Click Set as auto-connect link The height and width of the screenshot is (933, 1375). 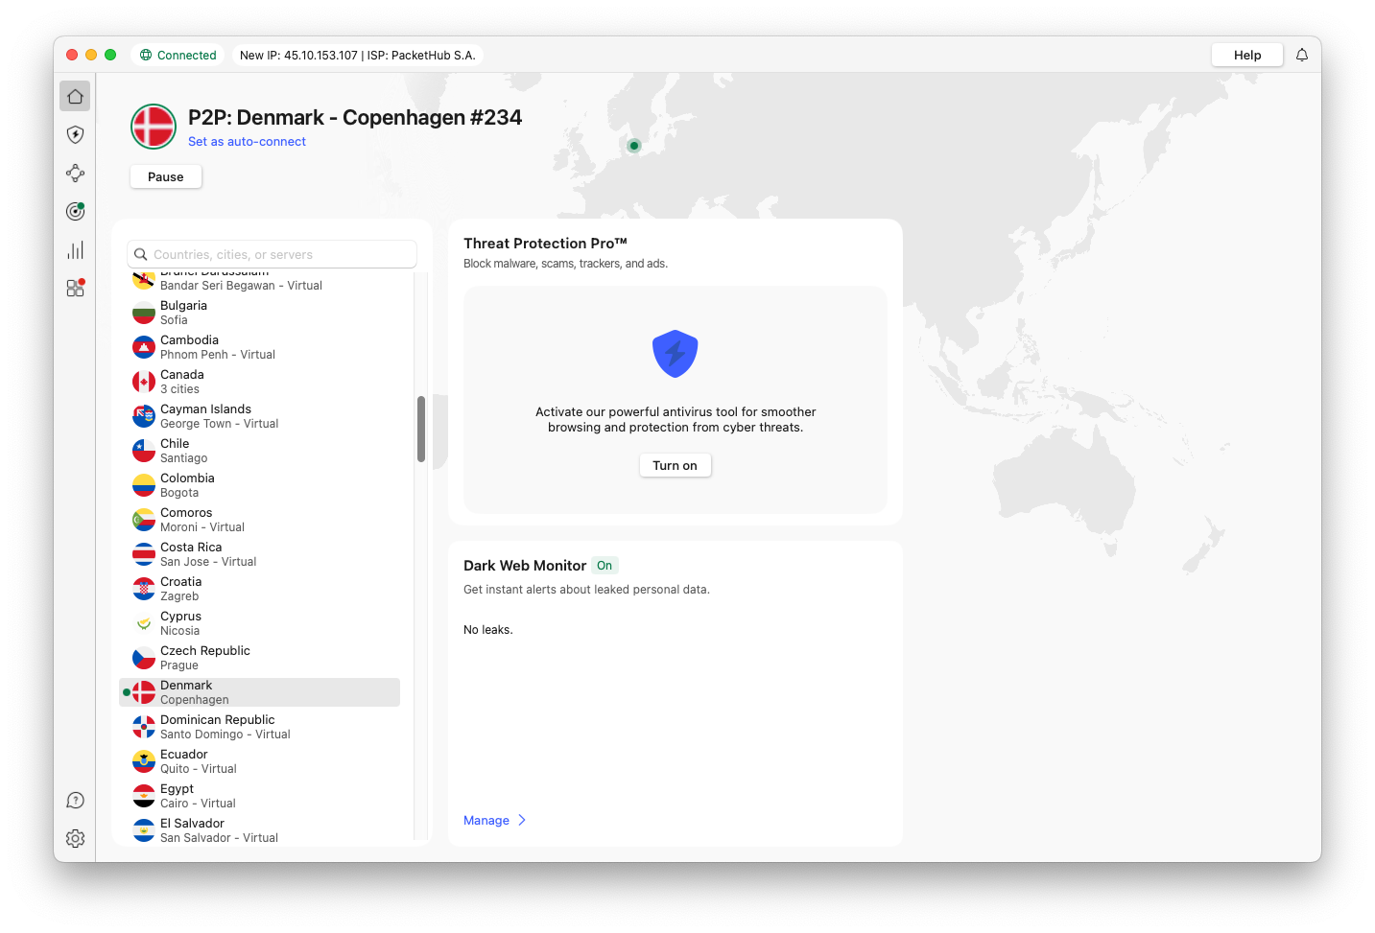click(x=247, y=142)
